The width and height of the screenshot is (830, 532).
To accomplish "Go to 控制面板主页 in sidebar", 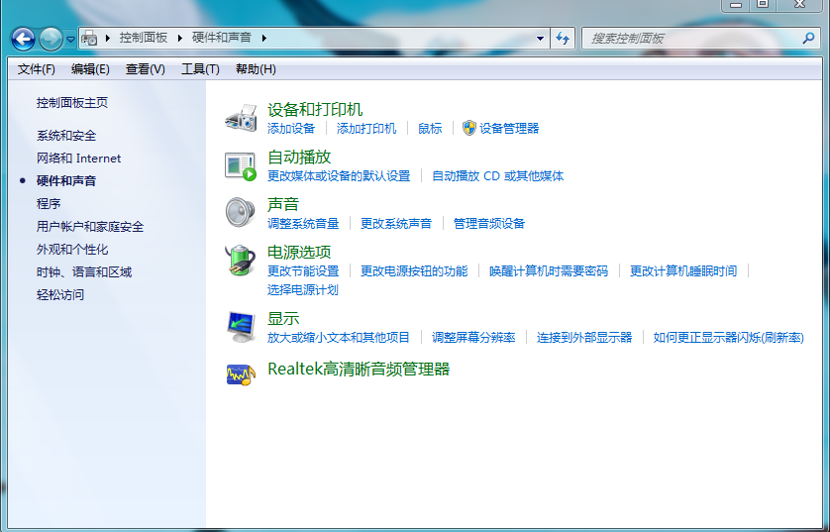I will pos(72,103).
